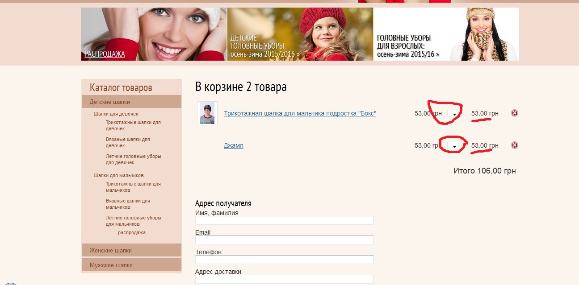Open the Трикотажная шапка "Бокс" product link
579x285 pixels.
tap(300, 113)
